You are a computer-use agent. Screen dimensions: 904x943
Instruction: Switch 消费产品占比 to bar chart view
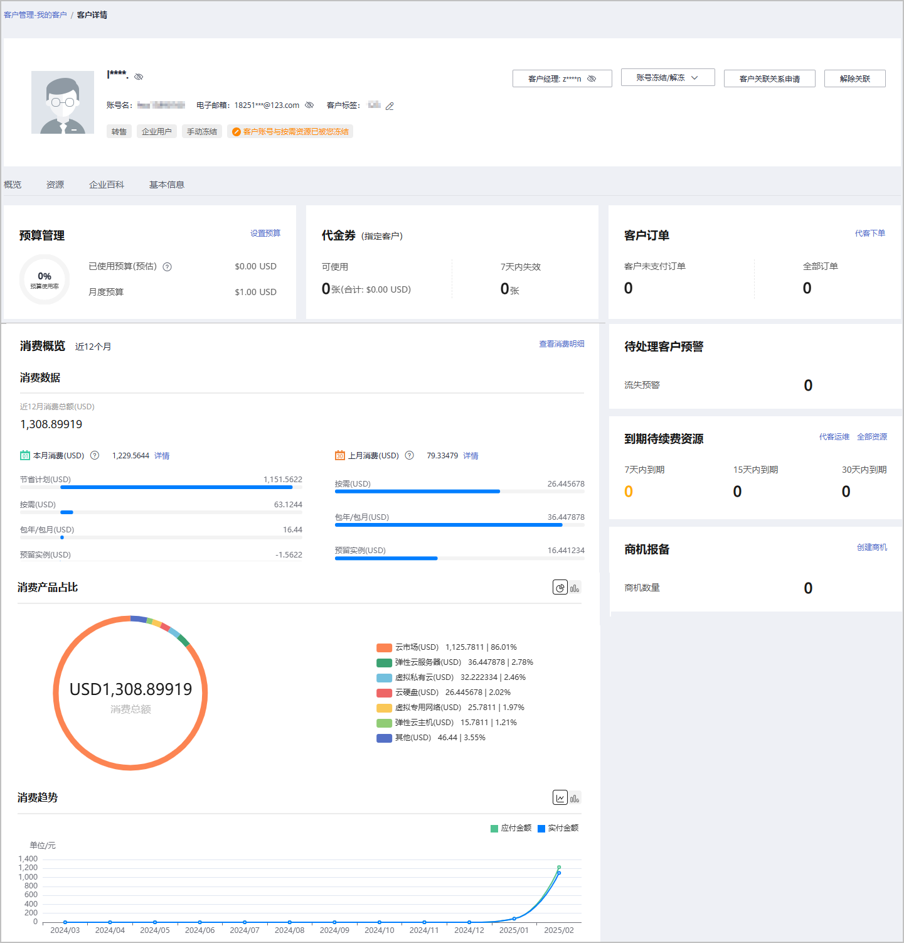point(575,588)
